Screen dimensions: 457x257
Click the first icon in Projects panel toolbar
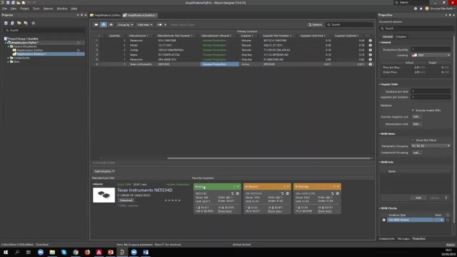[6, 23]
